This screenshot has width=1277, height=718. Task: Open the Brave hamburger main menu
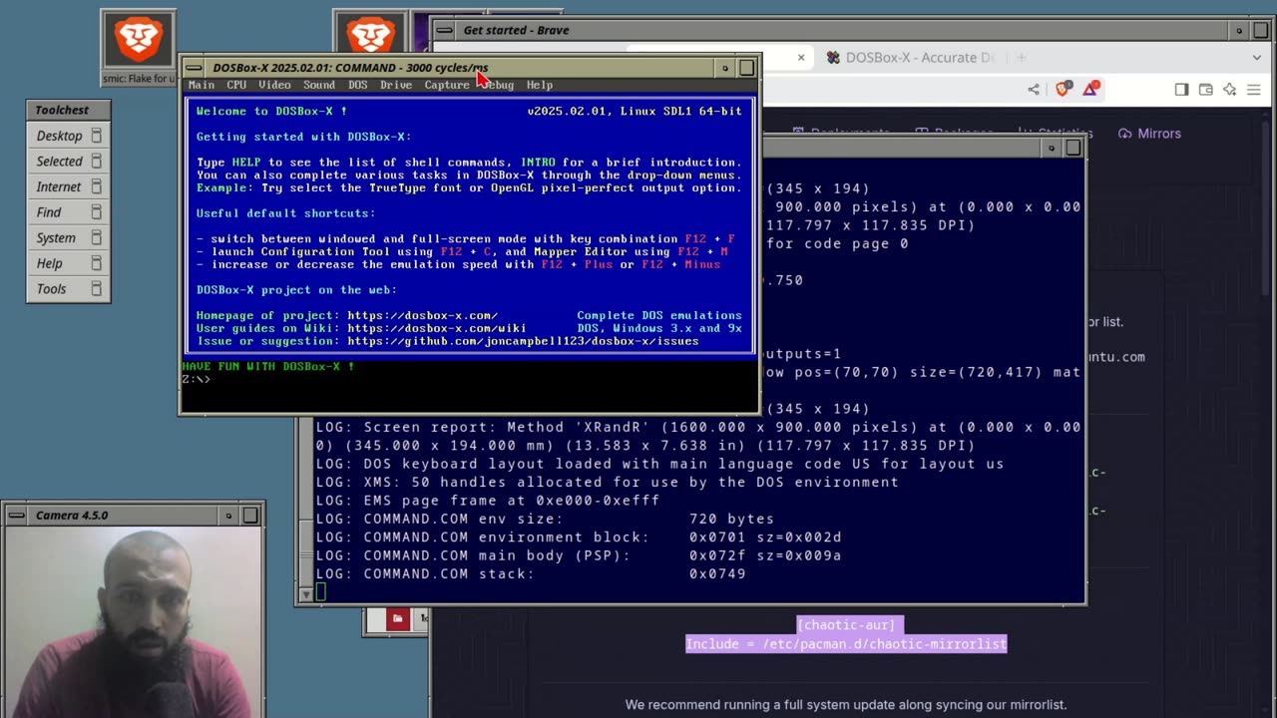tap(1253, 89)
